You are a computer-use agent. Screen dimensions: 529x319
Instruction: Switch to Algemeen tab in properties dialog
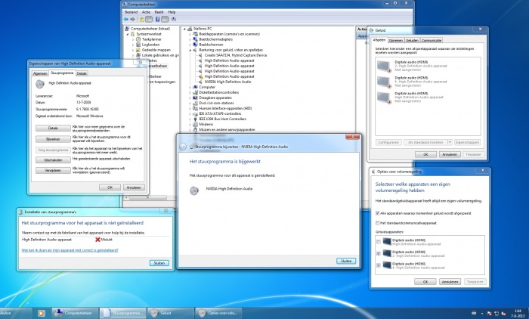pyautogui.click(x=40, y=73)
